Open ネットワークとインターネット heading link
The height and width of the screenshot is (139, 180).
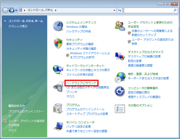point(85,66)
